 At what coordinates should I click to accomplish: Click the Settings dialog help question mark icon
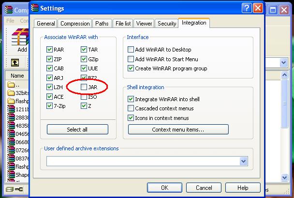tap(247, 8)
